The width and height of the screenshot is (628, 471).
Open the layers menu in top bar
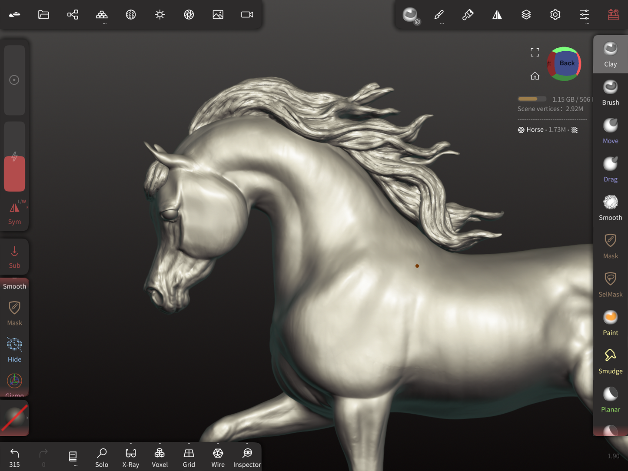(526, 15)
